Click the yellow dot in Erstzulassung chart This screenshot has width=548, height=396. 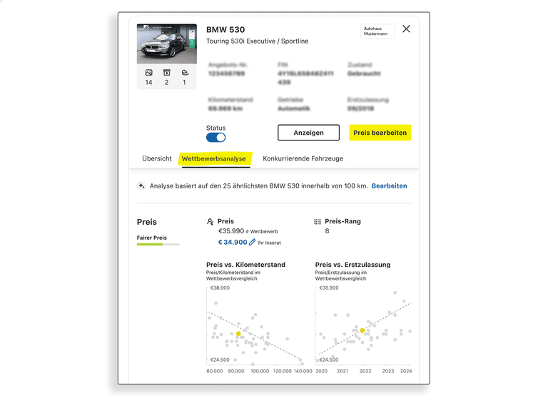[362, 330]
